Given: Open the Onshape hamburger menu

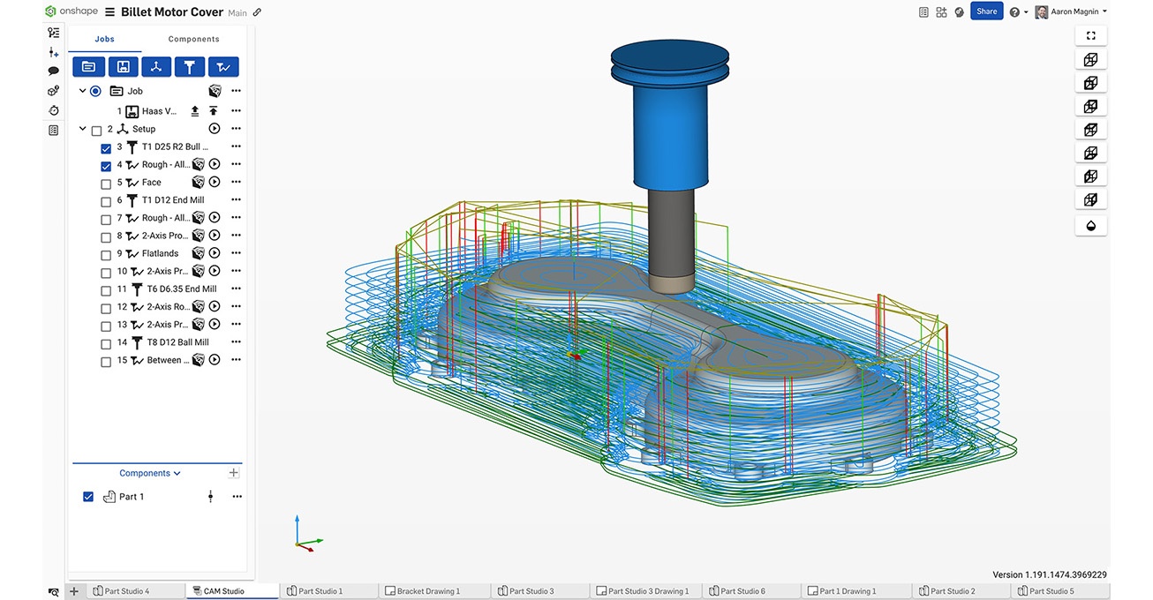Looking at the screenshot, I should pos(109,12).
